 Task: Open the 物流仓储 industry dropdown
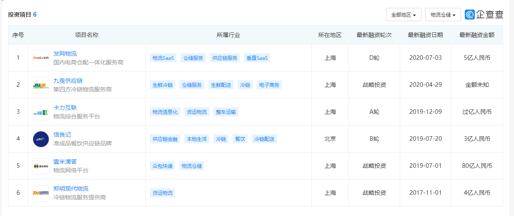coord(443,15)
